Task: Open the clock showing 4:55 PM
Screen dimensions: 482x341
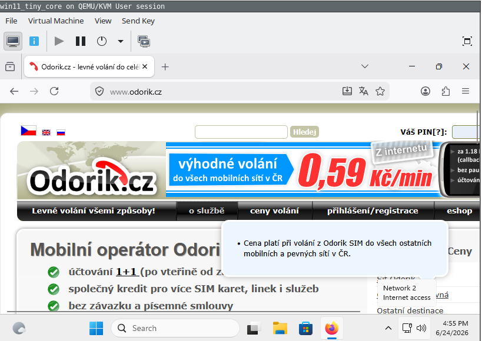Action: click(x=452, y=328)
